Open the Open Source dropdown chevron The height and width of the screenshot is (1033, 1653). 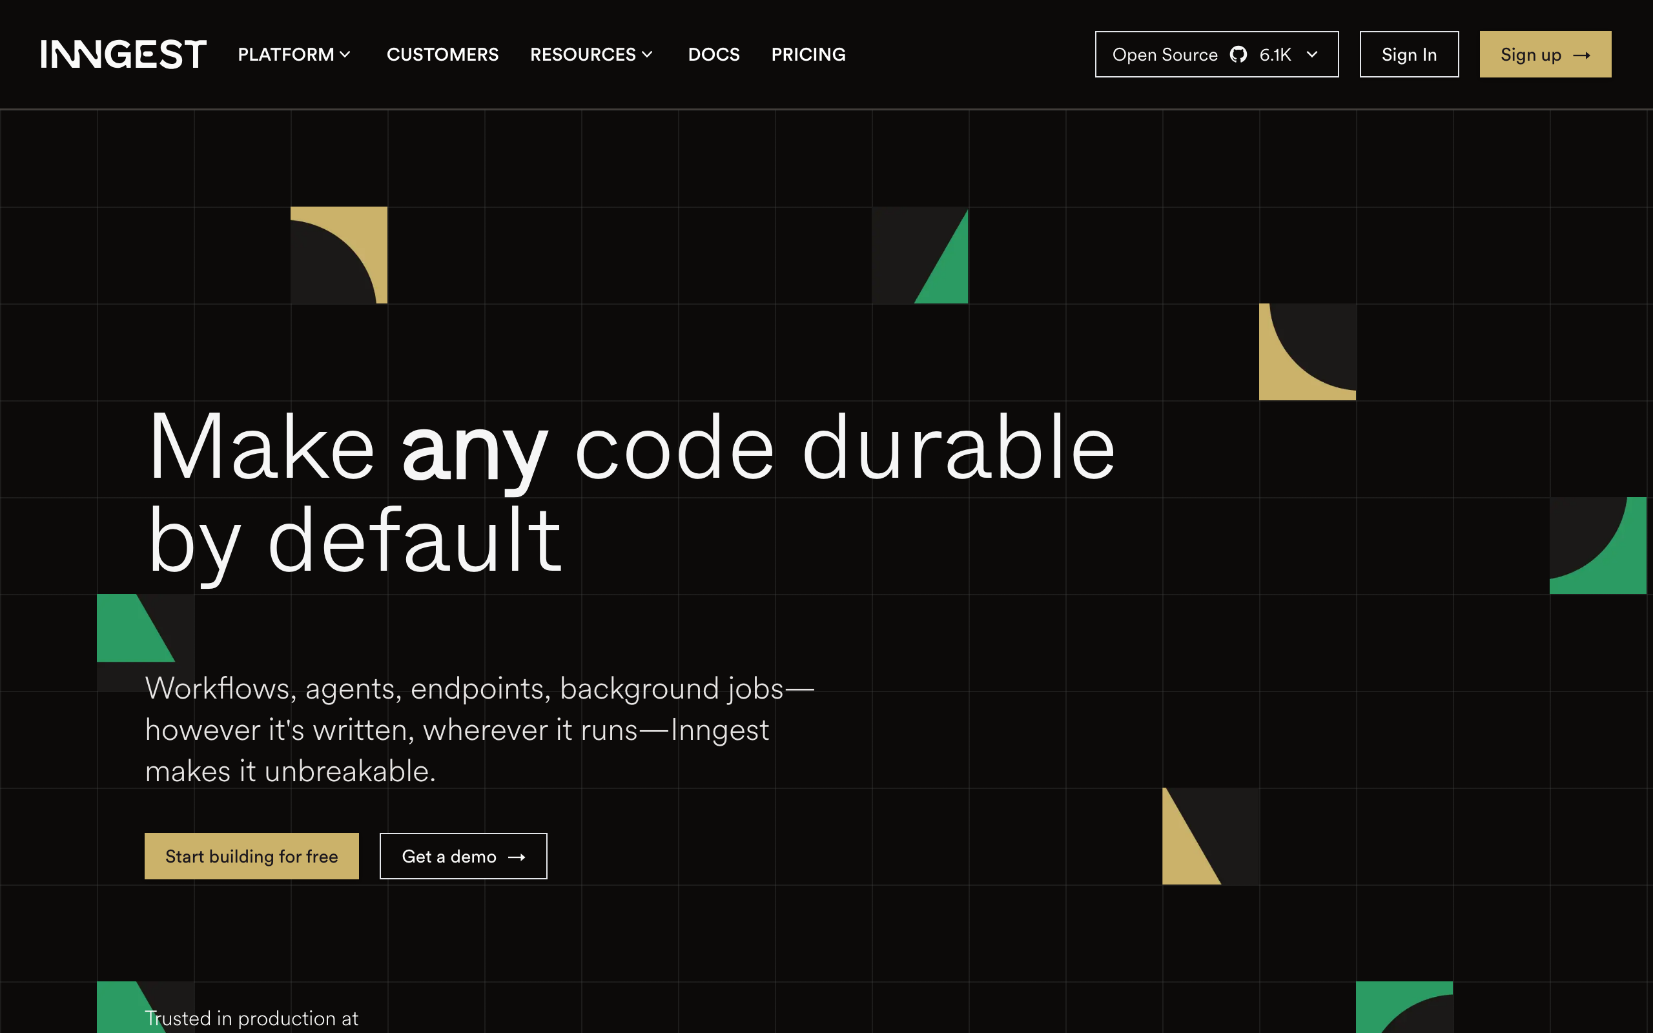1311,54
